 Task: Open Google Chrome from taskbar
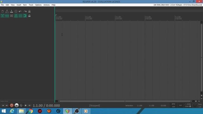coord(31,111)
